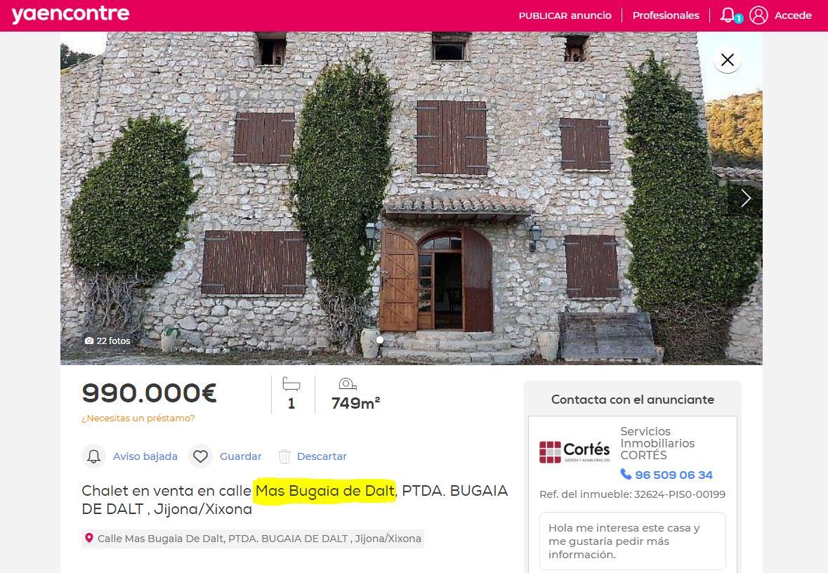Click the Calle Mas Bugaia address tag
This screenshot has height=573, width=828.
253,539
